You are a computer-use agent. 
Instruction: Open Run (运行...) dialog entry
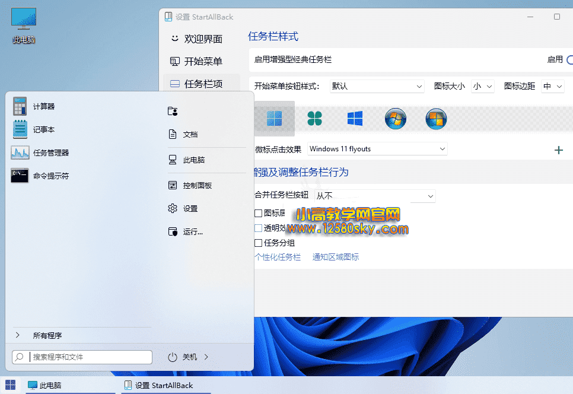click(185, 231)
